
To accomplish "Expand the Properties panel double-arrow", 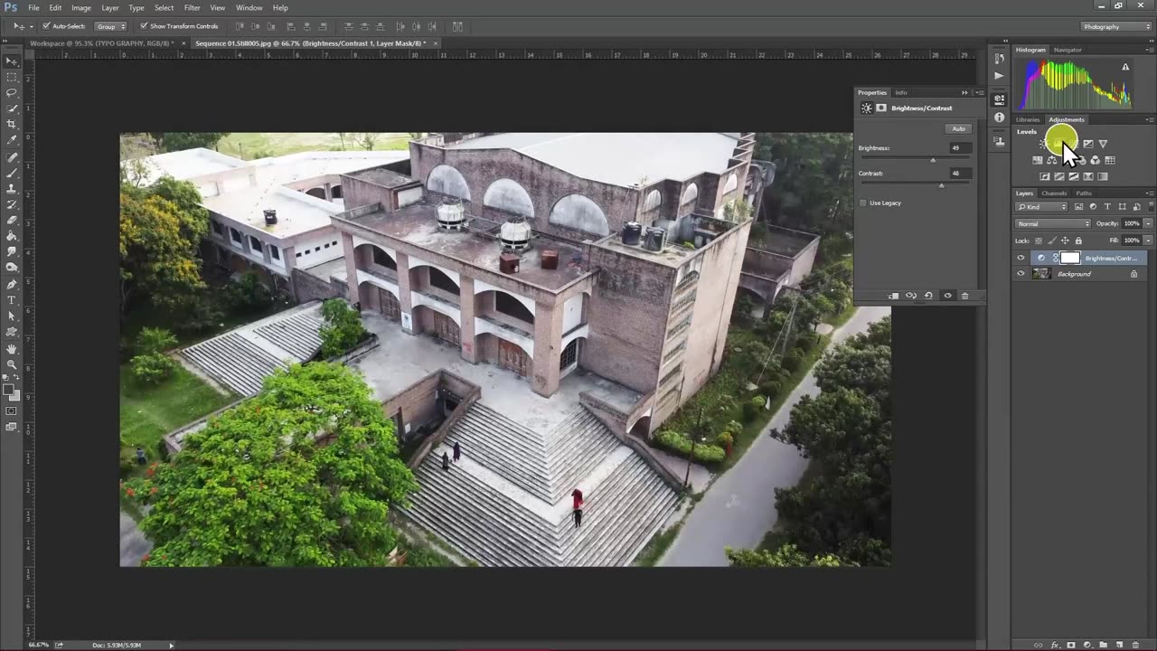I will tap(964, 92).
